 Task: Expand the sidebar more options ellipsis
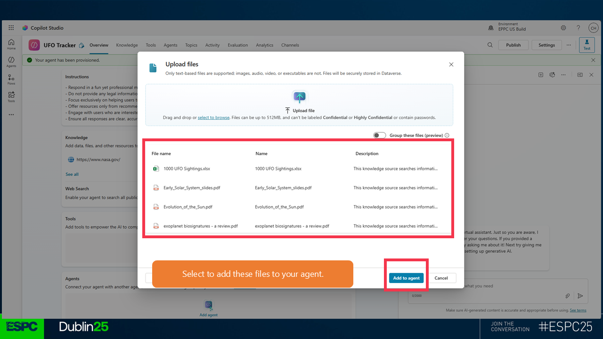11,114
